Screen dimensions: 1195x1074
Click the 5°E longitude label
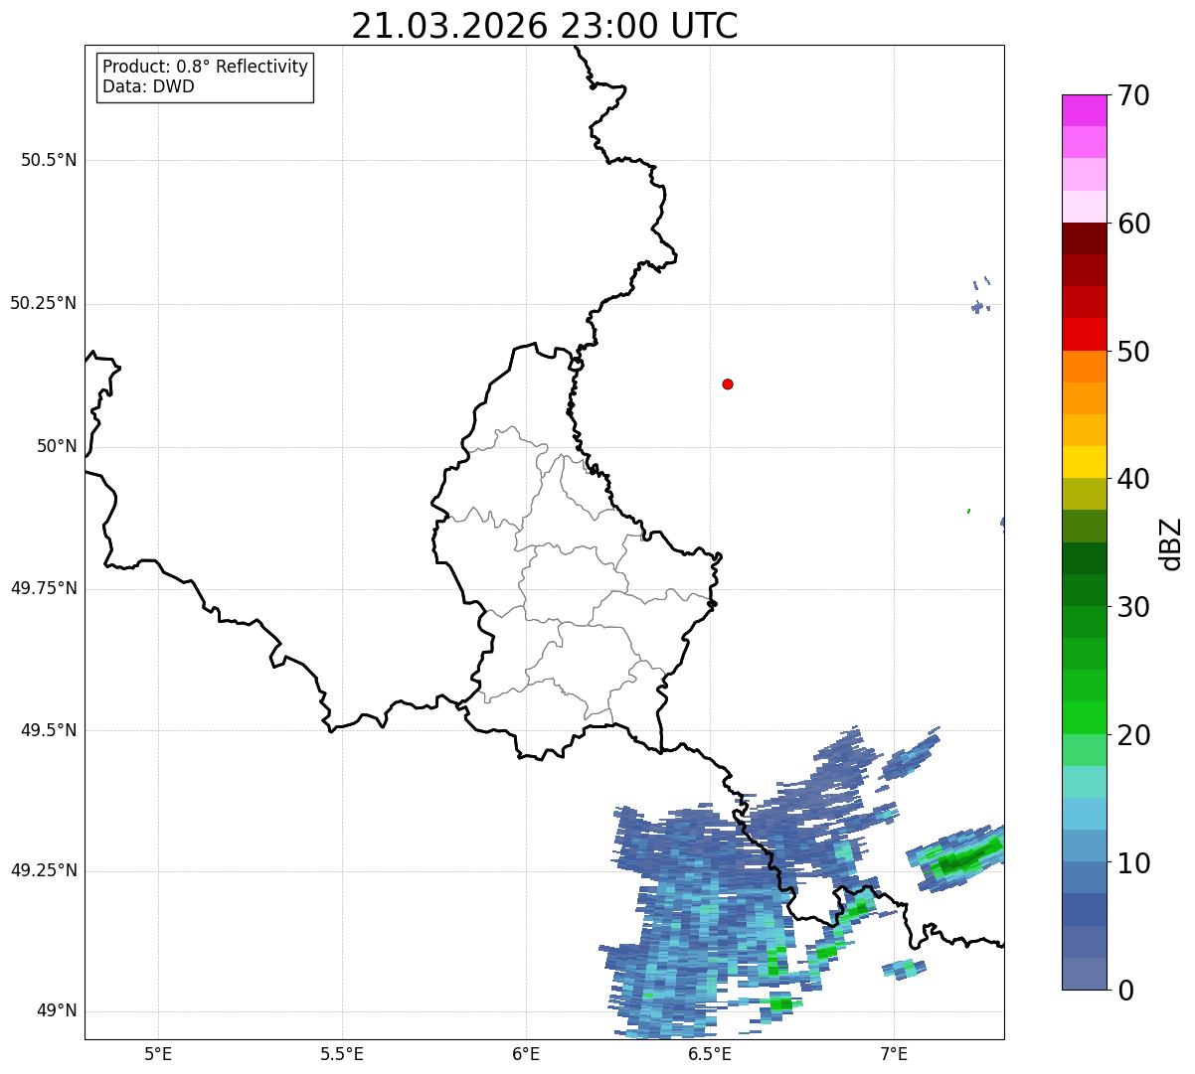click(158, 1054)
